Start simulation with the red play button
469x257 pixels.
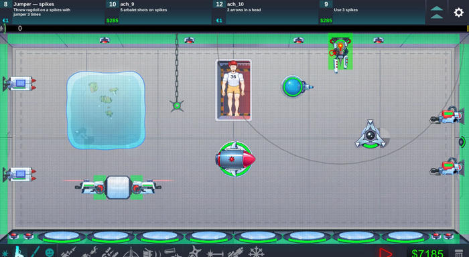coord(385,253)
